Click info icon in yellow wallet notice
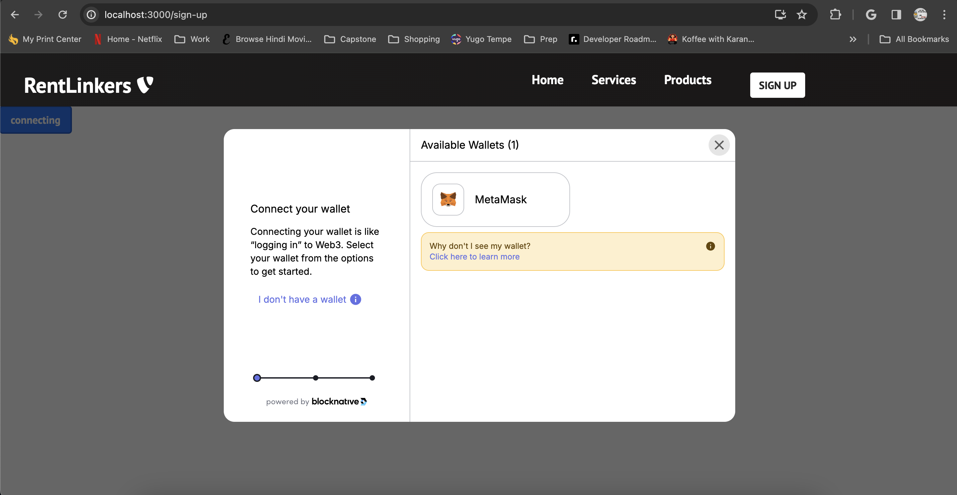The height and width of the screenshot is (495, 957). pos(710,246)
